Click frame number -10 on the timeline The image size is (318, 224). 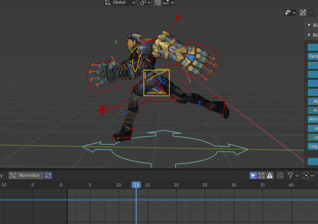tap(3, 185)
